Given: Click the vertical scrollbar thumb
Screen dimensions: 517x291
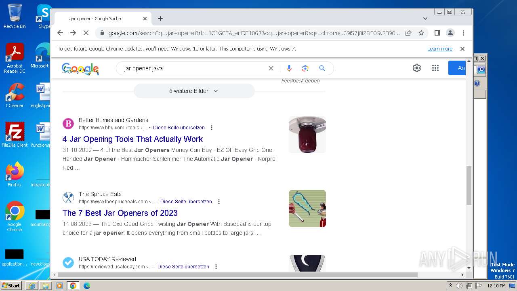Looking at the screenshot, I should (469, 185).
